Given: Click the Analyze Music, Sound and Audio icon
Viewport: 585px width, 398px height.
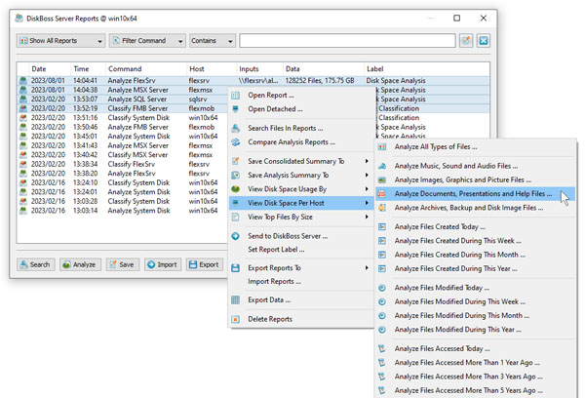Looking at the screenshot, I should pyautogui.click(x=382, y=166).
